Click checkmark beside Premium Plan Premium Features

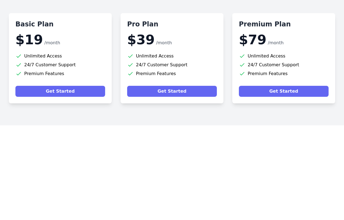click(242, 74)
